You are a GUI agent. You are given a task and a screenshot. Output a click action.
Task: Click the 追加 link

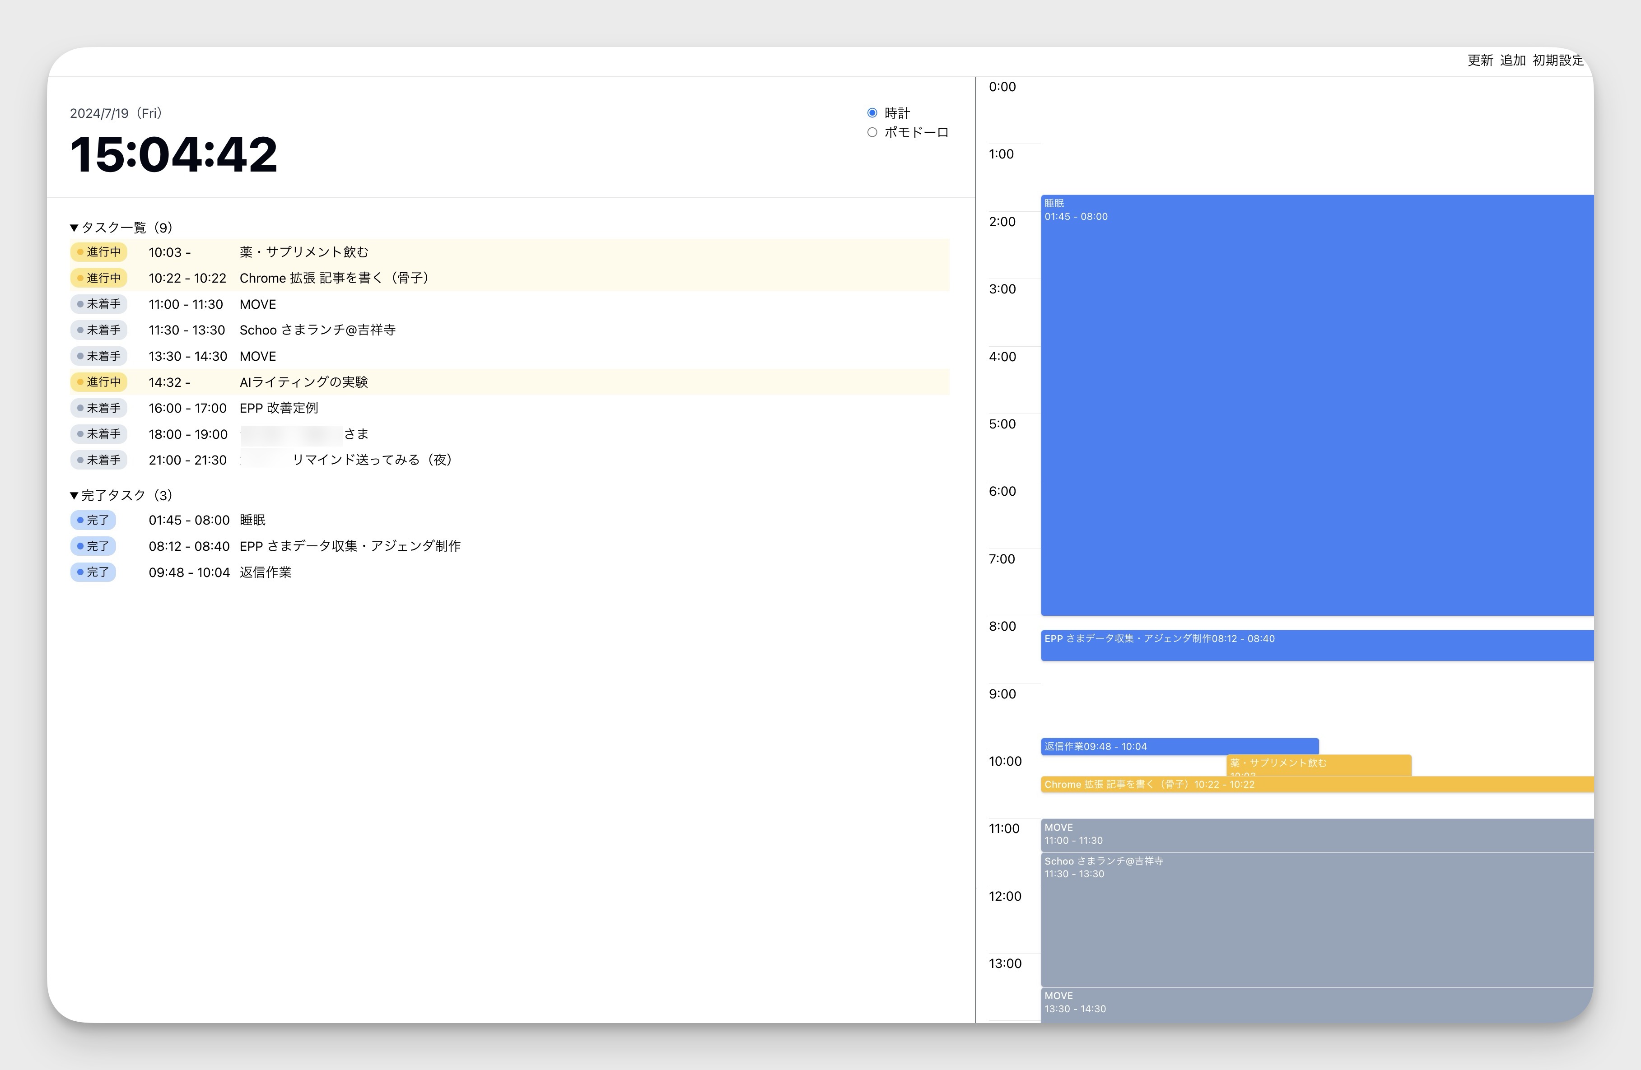tap(1513, 60)
